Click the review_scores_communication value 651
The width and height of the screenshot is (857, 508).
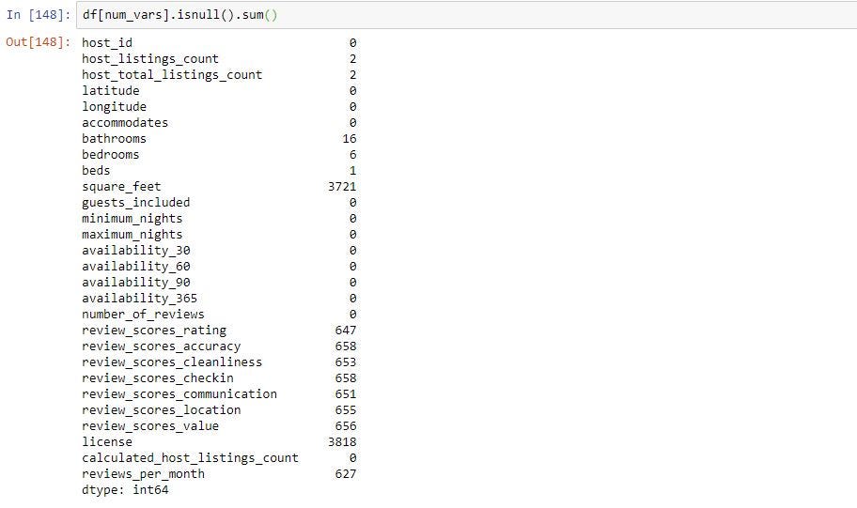346,393
